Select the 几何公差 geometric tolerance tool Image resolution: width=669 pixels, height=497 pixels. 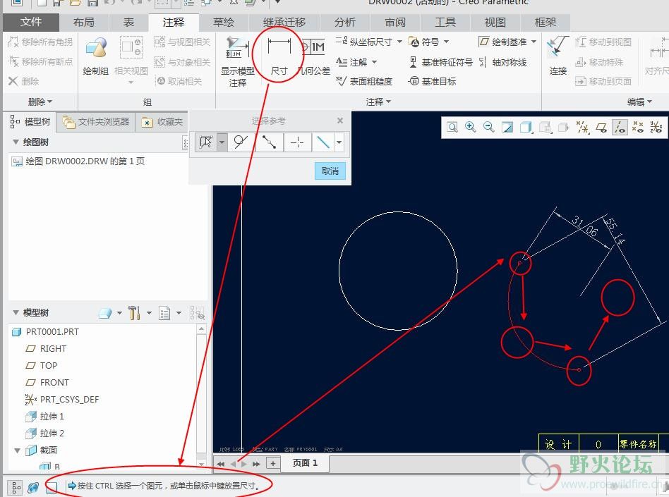point(314,56)
